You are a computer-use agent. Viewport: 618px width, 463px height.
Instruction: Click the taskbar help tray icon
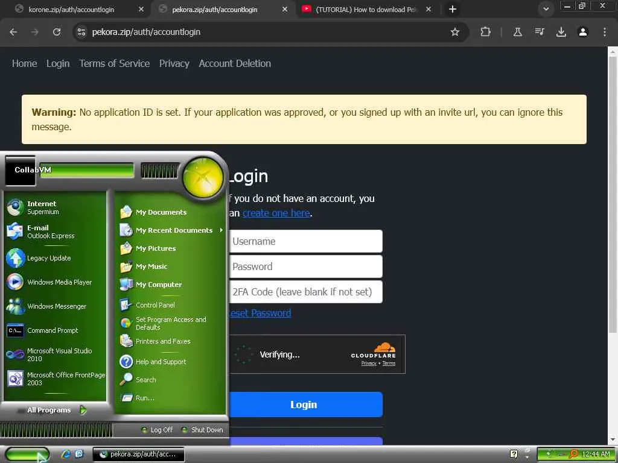coord(514,454)
